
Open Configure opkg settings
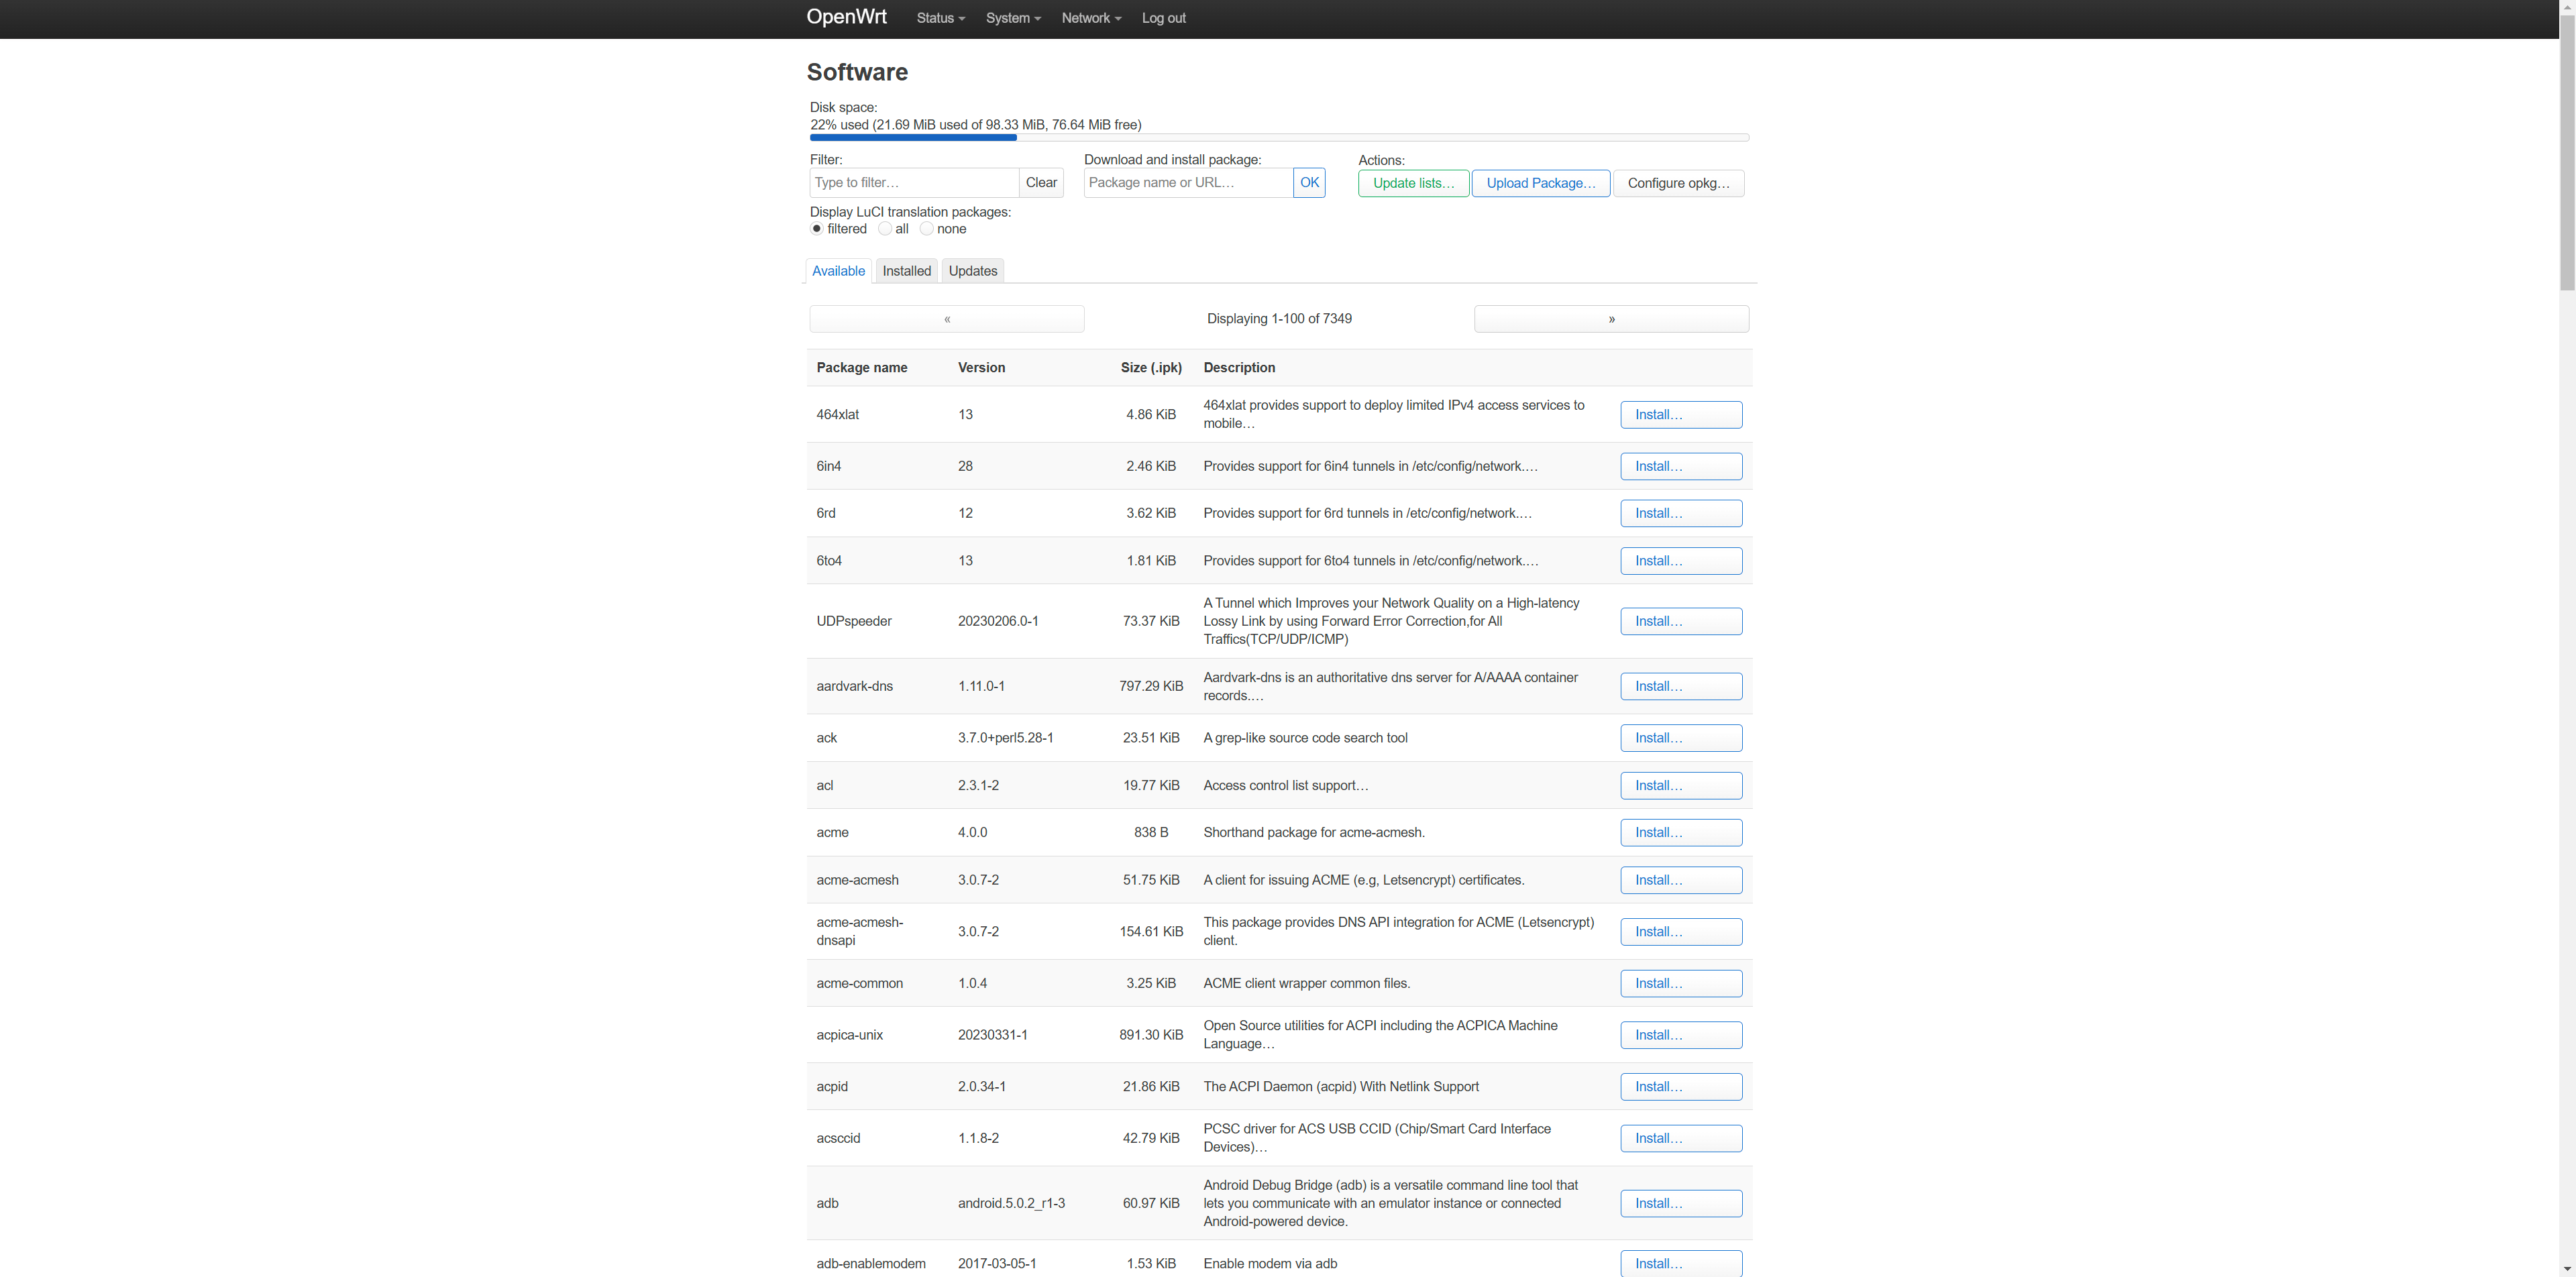pos(1678,183)
